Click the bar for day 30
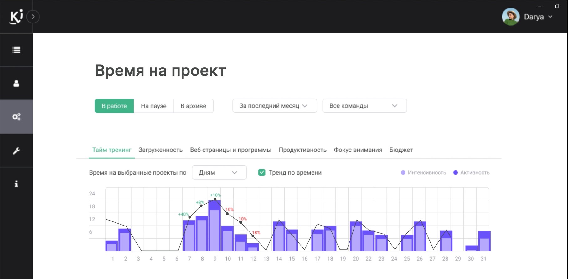 pyautogui.click(x=472, y=248)
